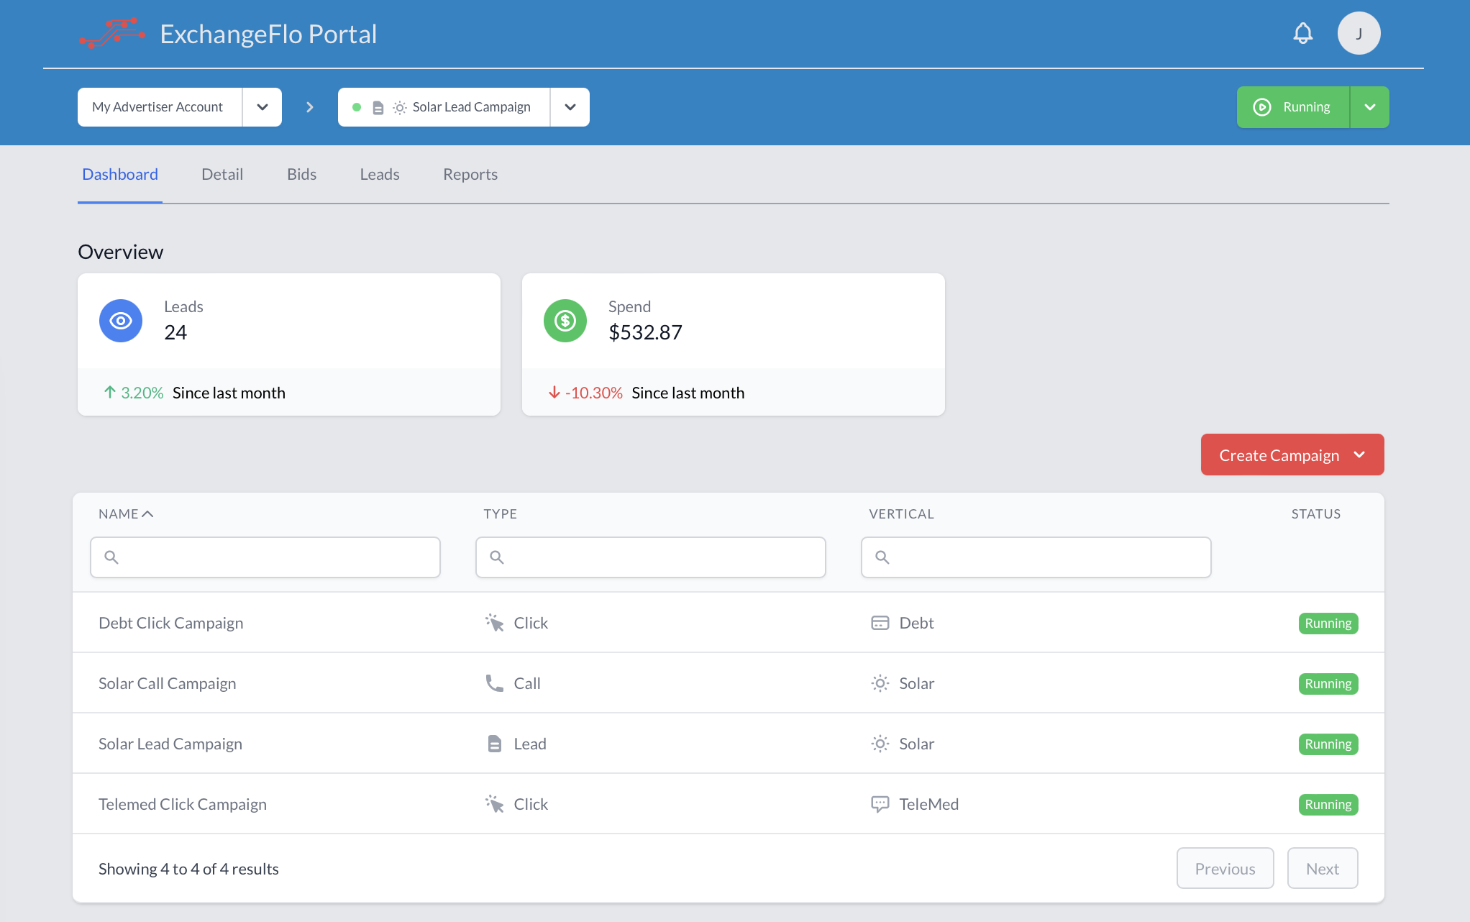Click the $532.87 spend value
The width and height of the screenshot is (1470, 922).
(x=645, y=332)
